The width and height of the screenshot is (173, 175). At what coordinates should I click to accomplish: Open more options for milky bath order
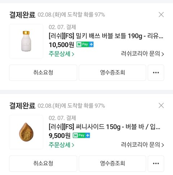(156, 73)
